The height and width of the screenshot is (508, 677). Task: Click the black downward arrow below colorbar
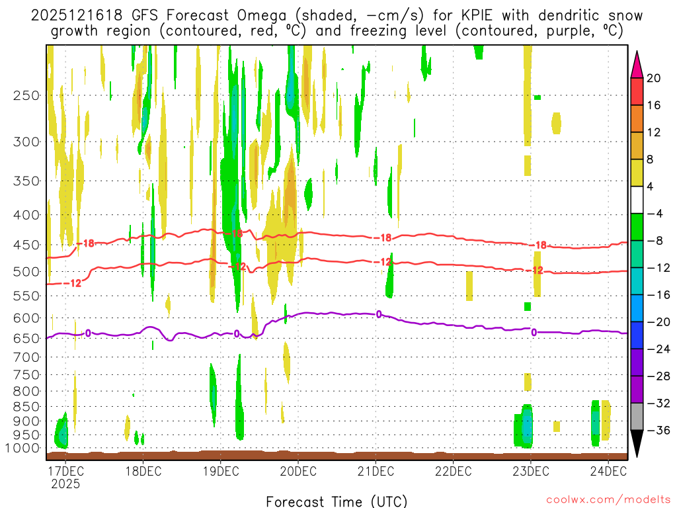(637, 444)
